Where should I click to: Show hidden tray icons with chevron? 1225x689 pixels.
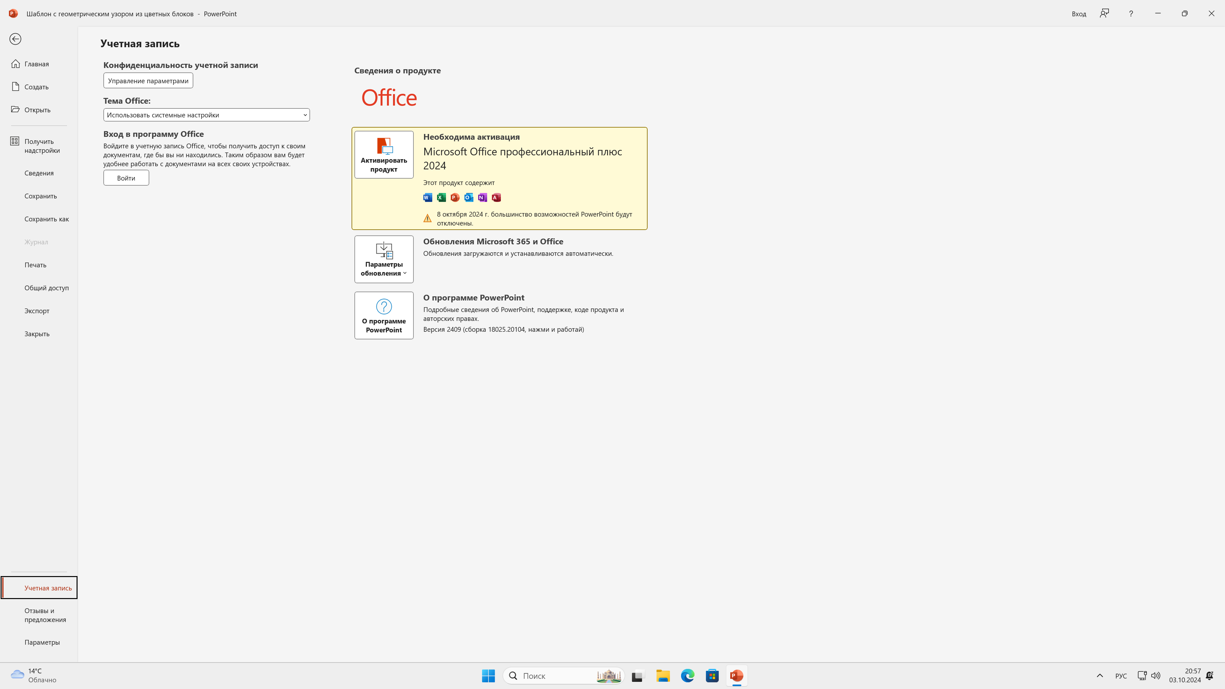1099,676
